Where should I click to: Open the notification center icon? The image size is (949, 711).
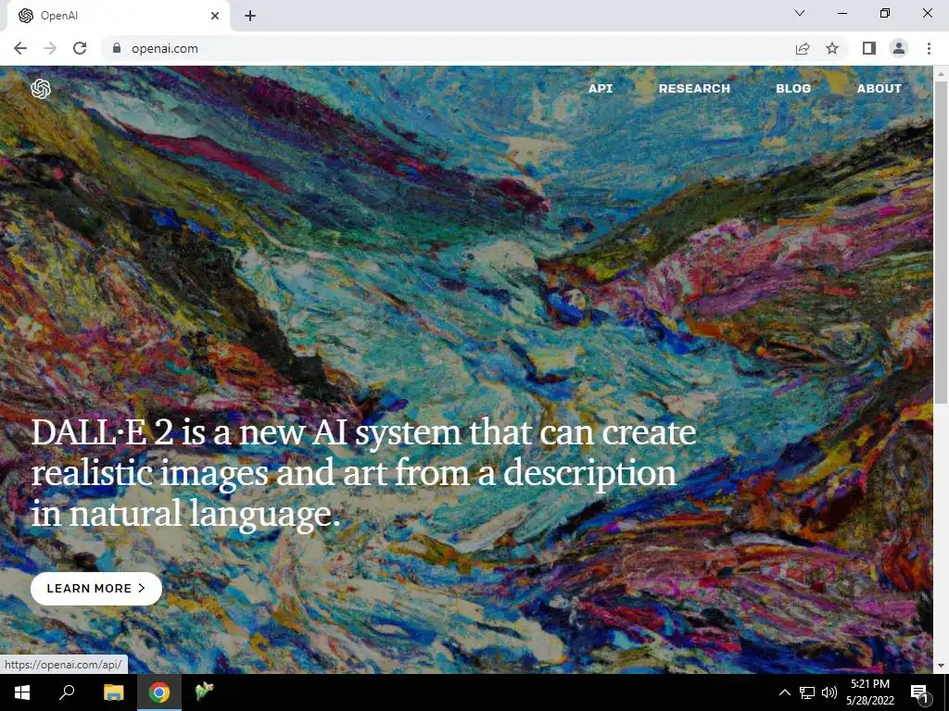pos(920,692)
